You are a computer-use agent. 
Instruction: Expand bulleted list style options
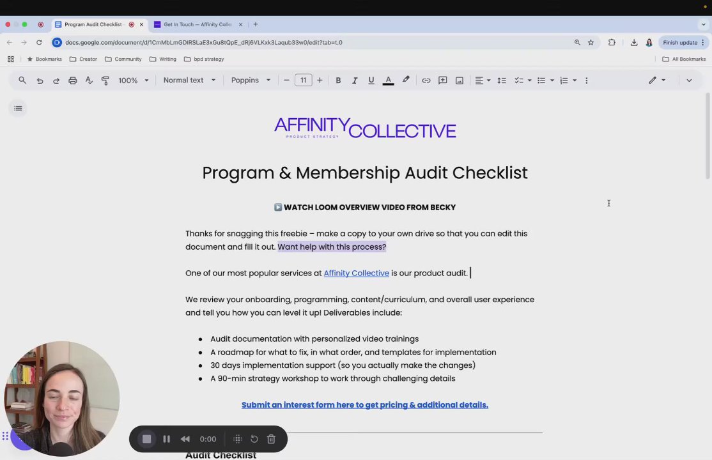tap(552, 80)
